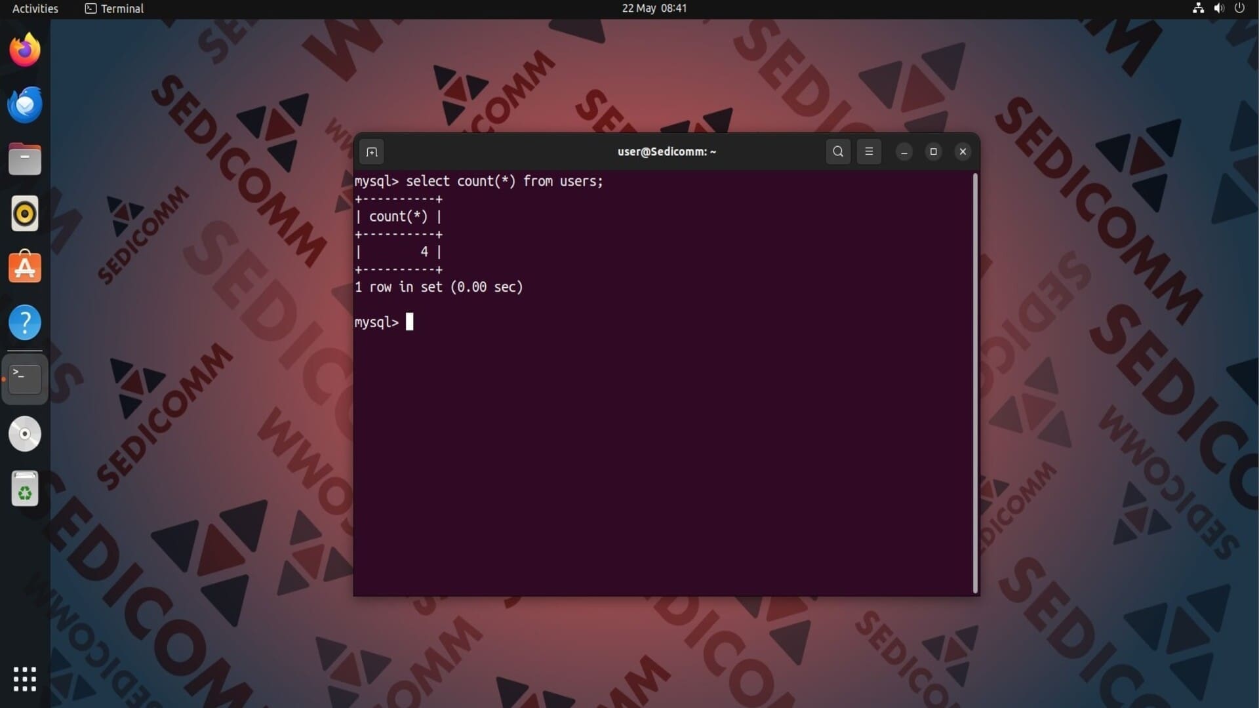
Task: Maximize the terminal window
Action: [x=934, y=151]
